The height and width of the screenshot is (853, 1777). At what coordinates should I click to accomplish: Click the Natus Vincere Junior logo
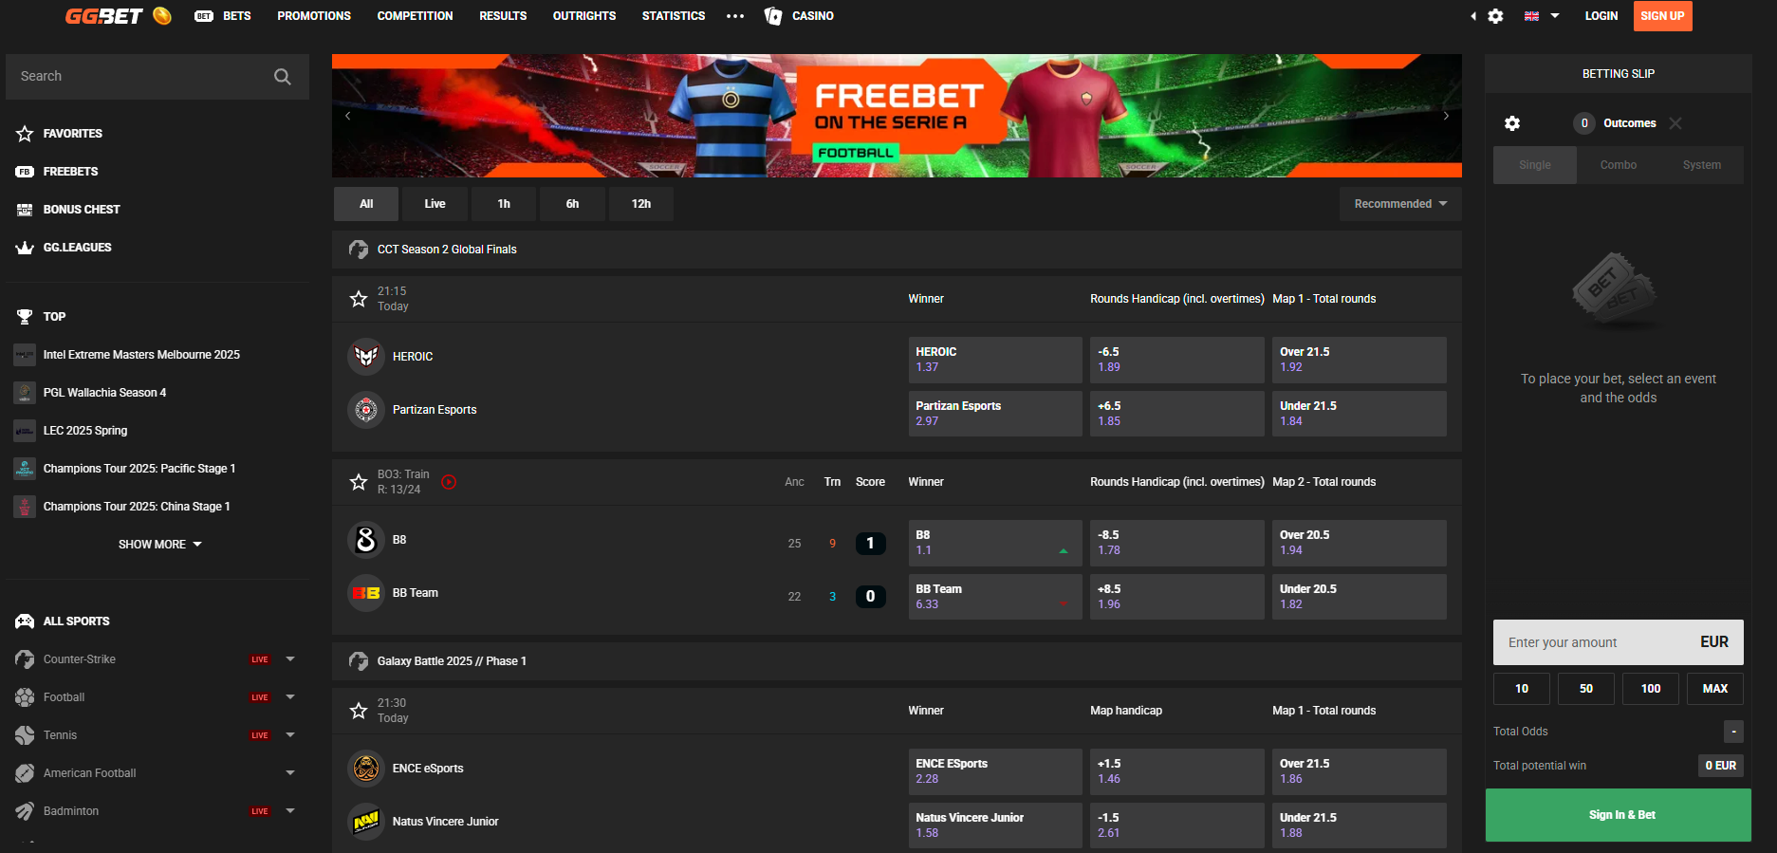coord(366,822)
